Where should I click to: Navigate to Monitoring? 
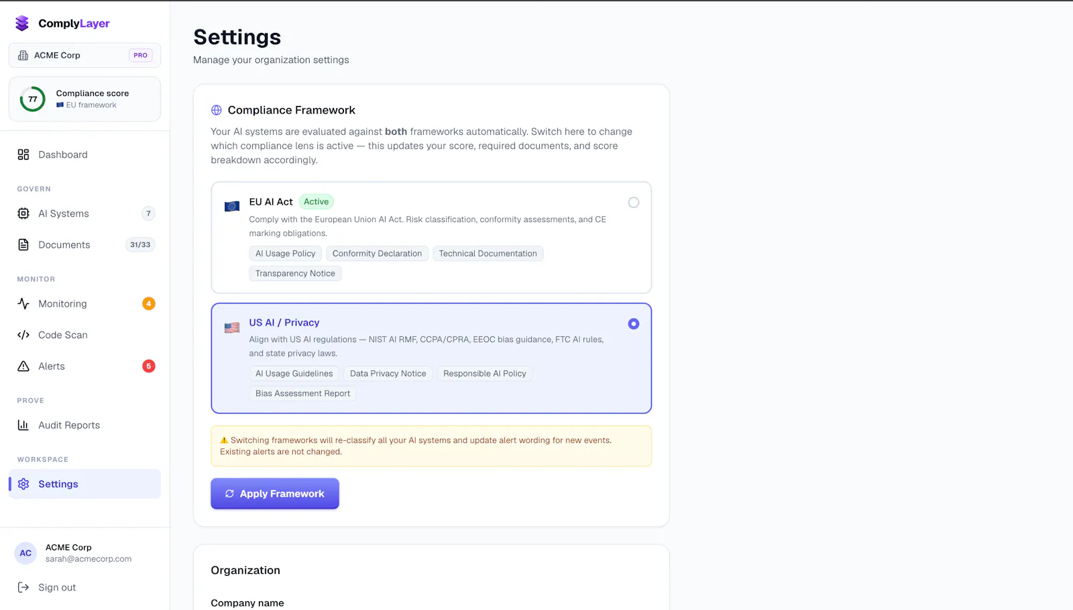tap(84, 303)
